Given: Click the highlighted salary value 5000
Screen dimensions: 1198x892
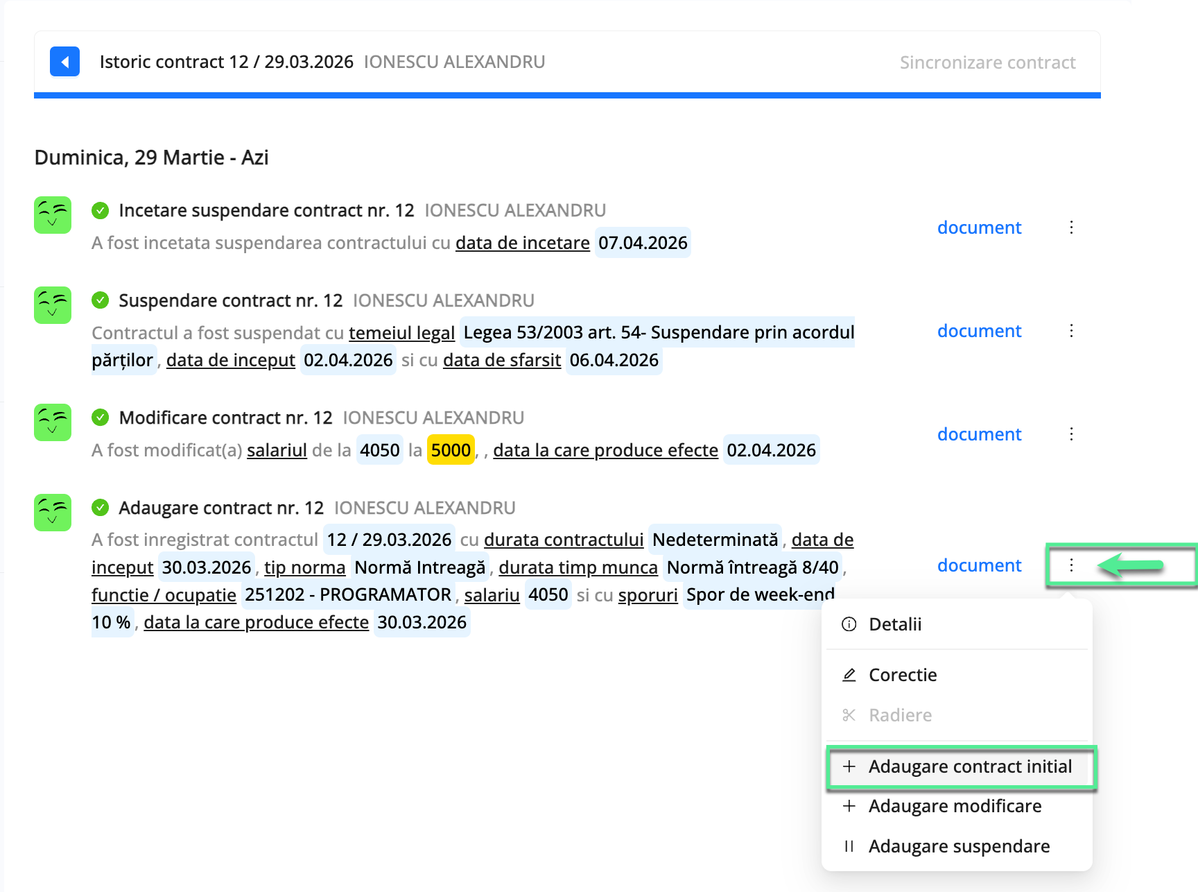Looking at the screenshot, I should 450,449.
